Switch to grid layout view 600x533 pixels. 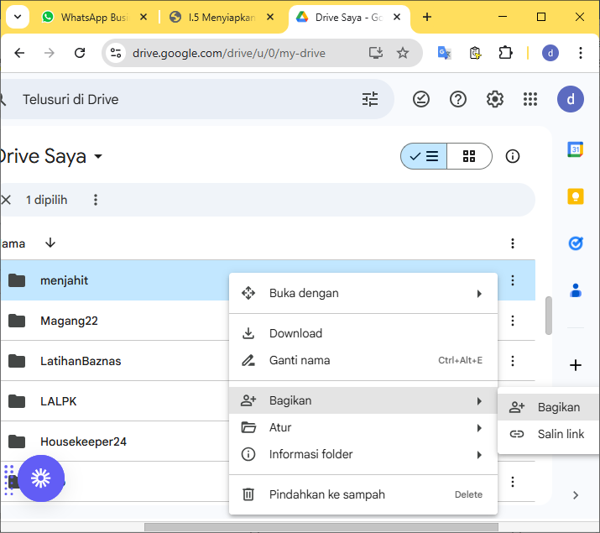[469, 156]
